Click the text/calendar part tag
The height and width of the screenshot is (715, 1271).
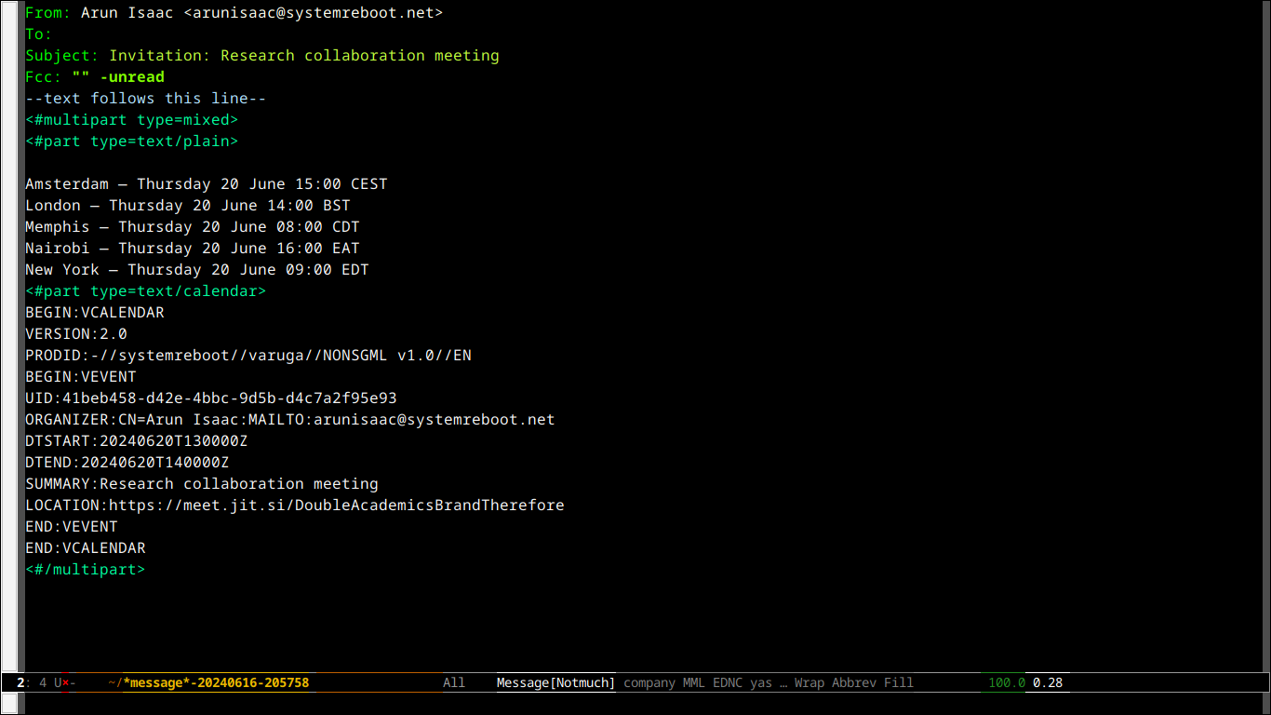tap(145, 291)
